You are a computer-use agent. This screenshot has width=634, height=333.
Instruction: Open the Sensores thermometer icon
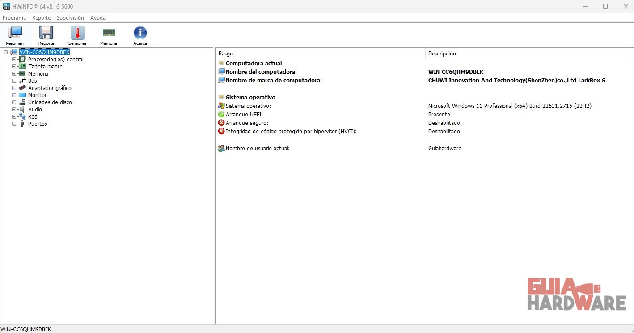77,35
